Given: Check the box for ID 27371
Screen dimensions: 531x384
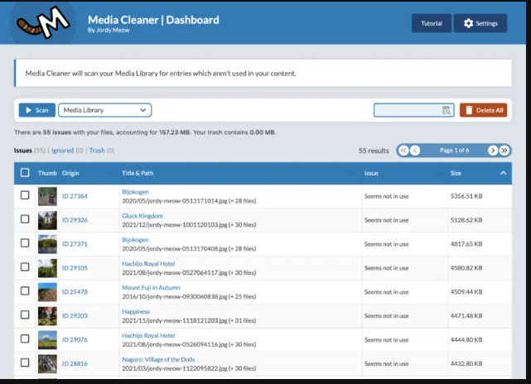Looking at the screenshot, I should pos(25,243).
